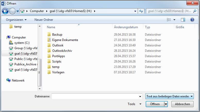Open the address bar history dropdown
200x112 pixels.
click(x=135, y=11)
